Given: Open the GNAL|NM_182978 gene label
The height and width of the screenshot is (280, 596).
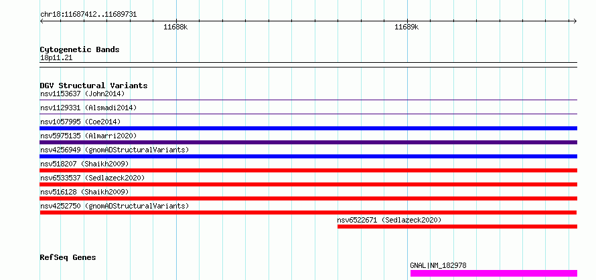Looking at the screenshot, I should 438,265.
